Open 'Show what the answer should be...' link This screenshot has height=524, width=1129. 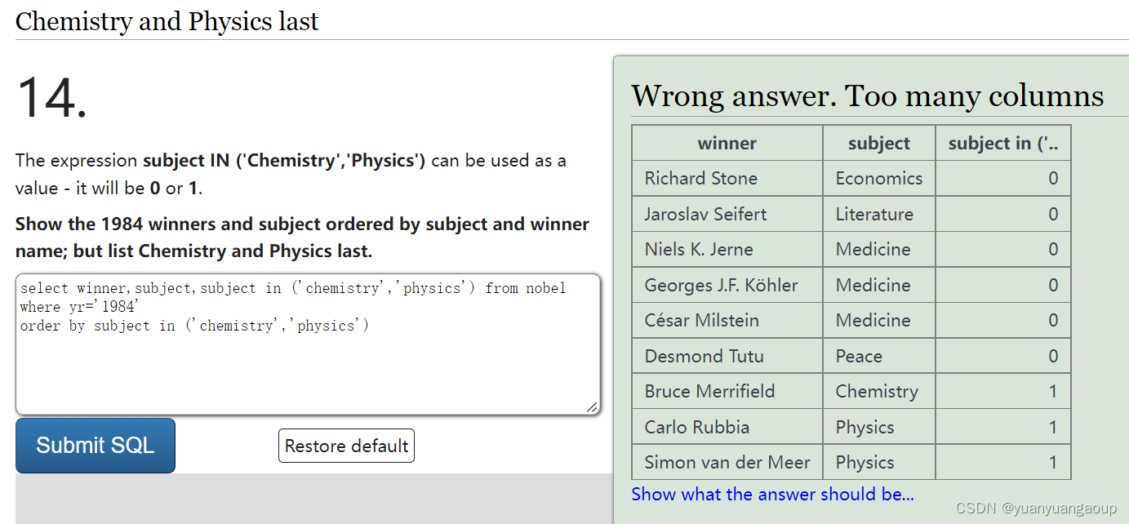(772, 494)
